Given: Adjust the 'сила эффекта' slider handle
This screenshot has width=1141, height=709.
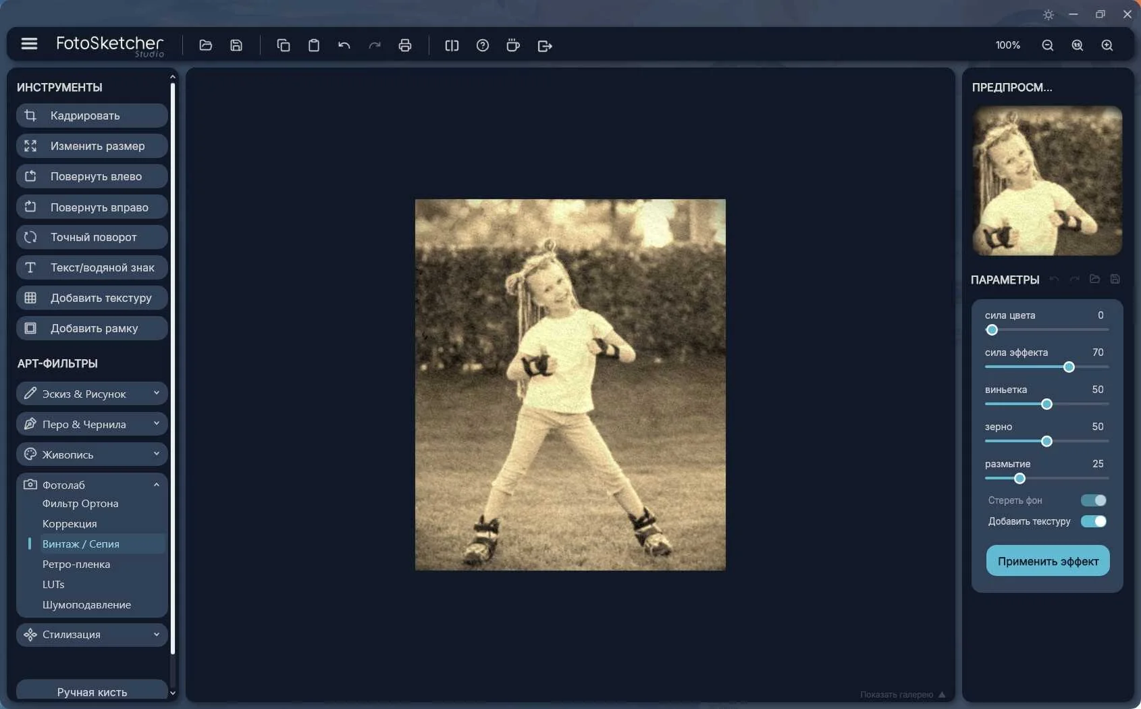Looking at the screenshot, I should (1069, 367).
